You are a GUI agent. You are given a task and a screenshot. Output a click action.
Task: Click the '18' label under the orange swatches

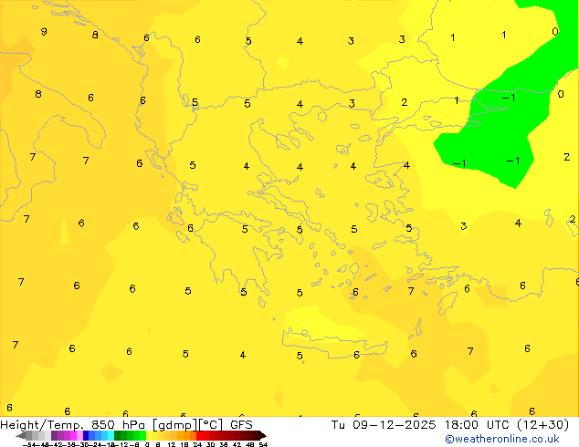point(184,444)
